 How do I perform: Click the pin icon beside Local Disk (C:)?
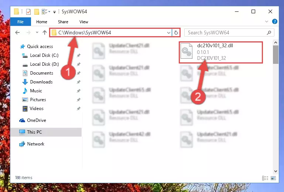pos(78,55)
